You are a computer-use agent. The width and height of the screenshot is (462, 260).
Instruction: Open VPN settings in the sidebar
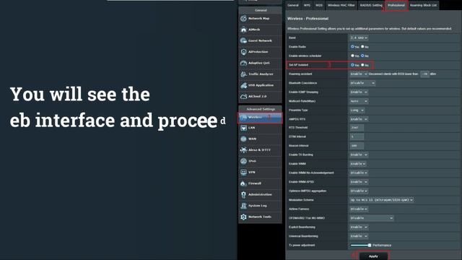coord(260,172)
